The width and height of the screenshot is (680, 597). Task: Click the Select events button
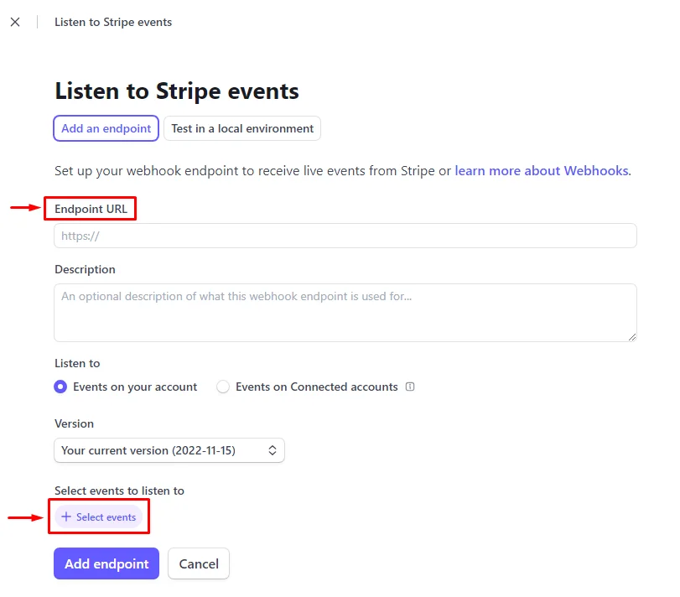point(99,517)
